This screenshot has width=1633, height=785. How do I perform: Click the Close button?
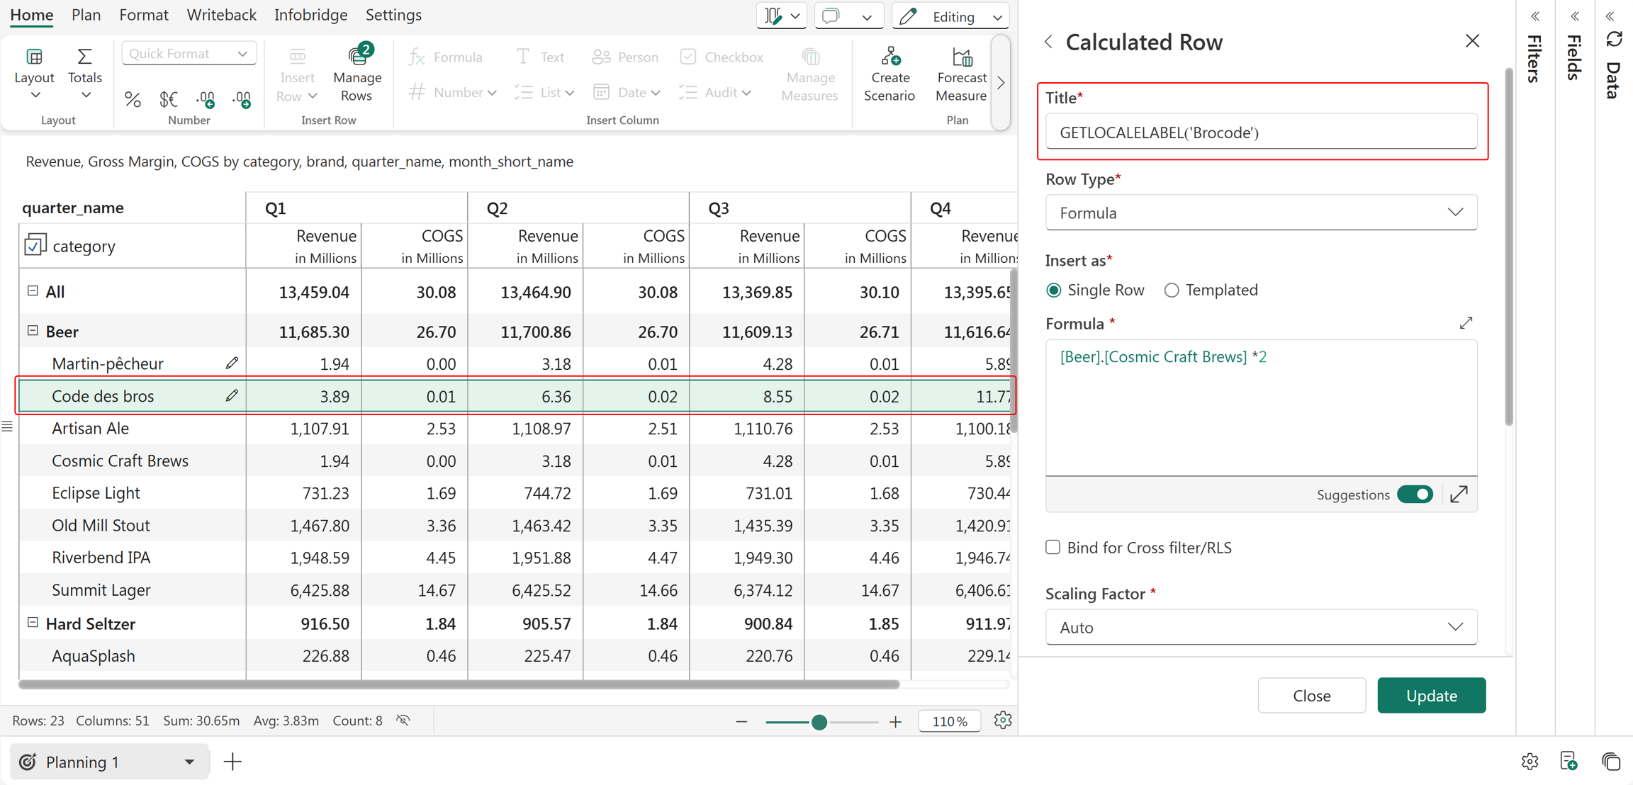click(1311, 695)
